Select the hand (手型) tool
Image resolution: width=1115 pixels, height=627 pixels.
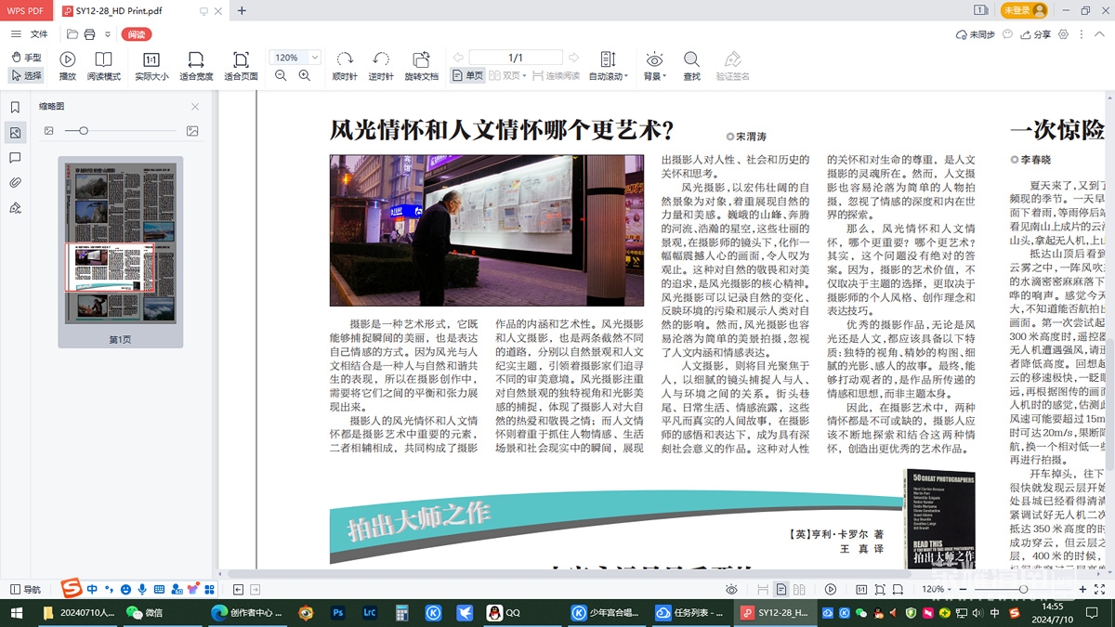(x=26, y=58)
